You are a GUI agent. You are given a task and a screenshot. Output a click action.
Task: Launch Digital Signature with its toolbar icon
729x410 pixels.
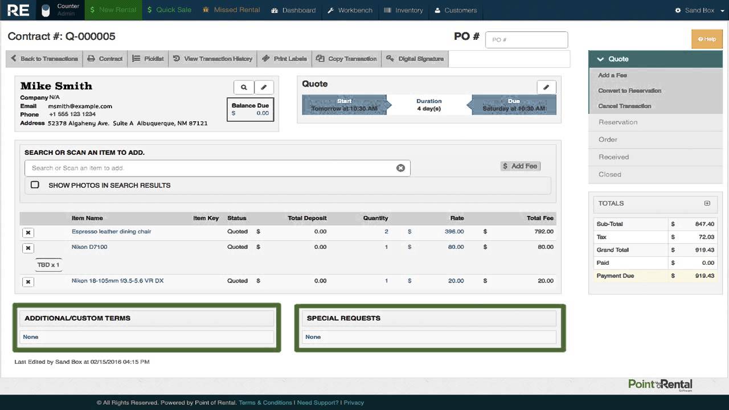pyautogui.click(x=390, y=58)
